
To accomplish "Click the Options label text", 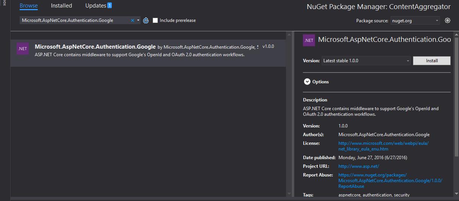I will tap(320, 82).
